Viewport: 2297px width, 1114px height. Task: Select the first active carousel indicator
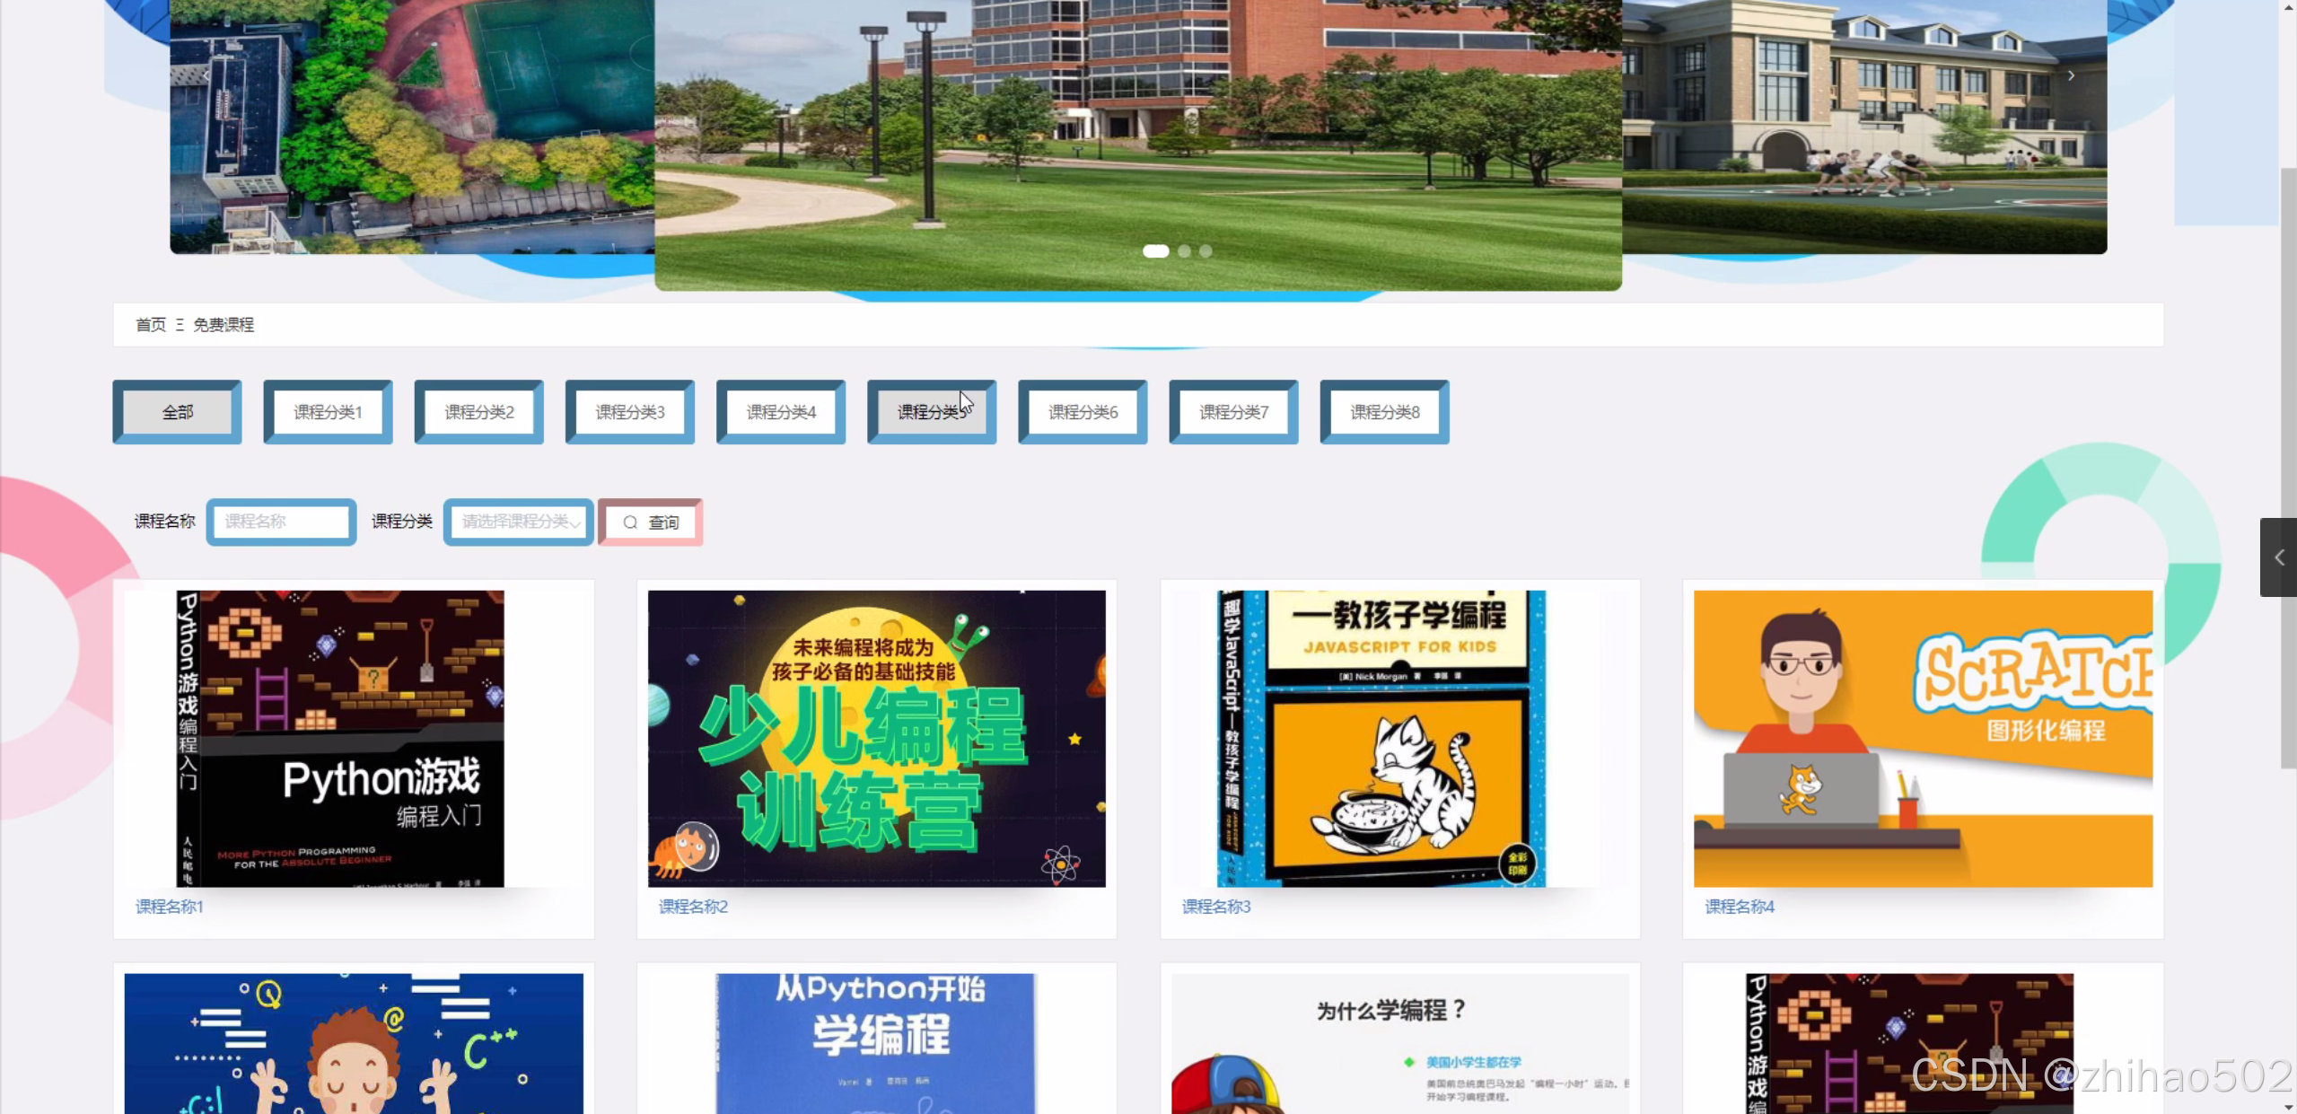pyautogui.click(x=1155, y=251)
